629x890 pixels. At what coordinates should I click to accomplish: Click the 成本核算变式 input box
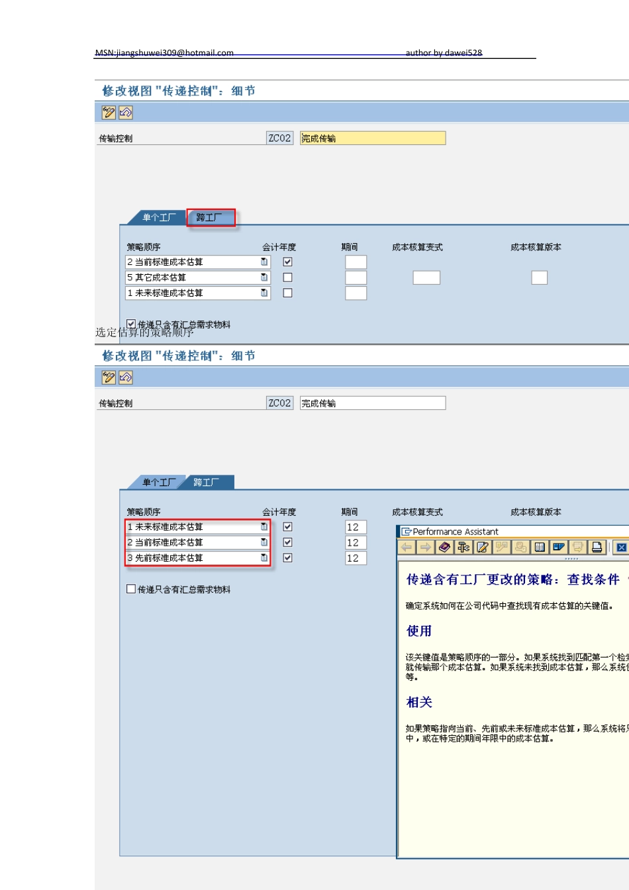point(426,277)
